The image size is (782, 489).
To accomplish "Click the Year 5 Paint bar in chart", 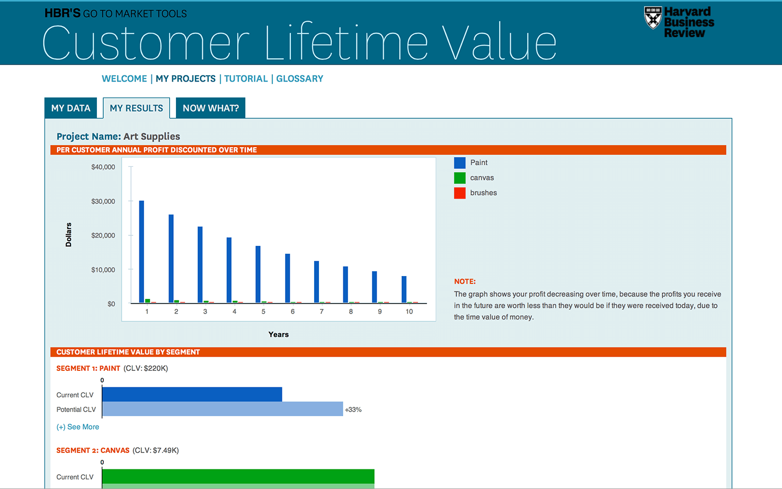I will click(258, 274).
